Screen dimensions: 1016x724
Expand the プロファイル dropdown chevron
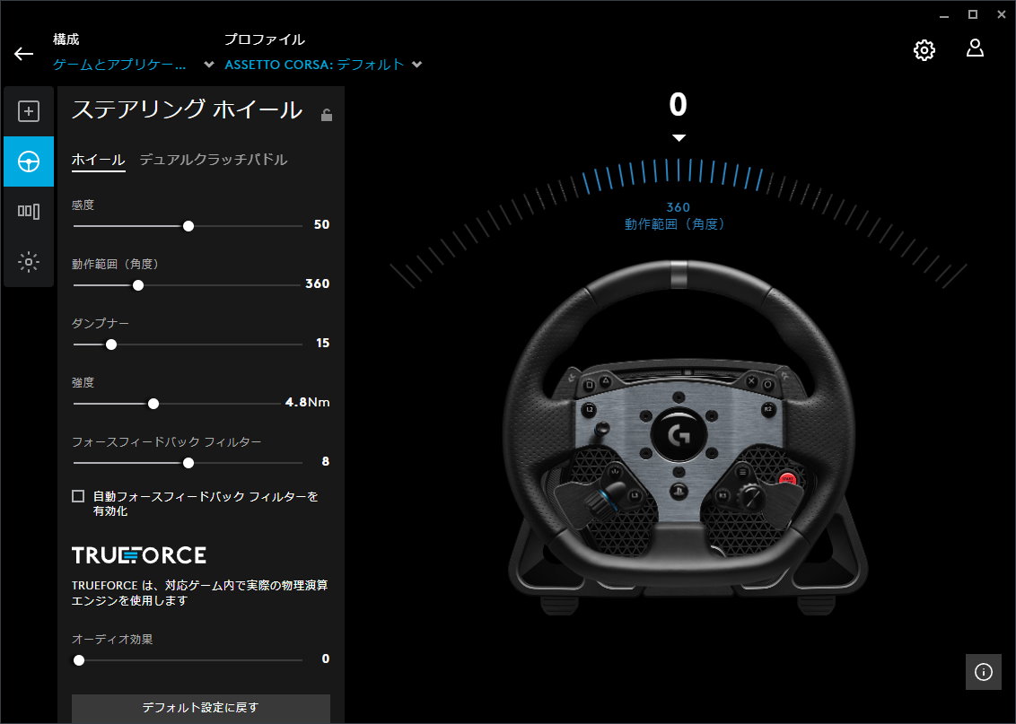417,64
